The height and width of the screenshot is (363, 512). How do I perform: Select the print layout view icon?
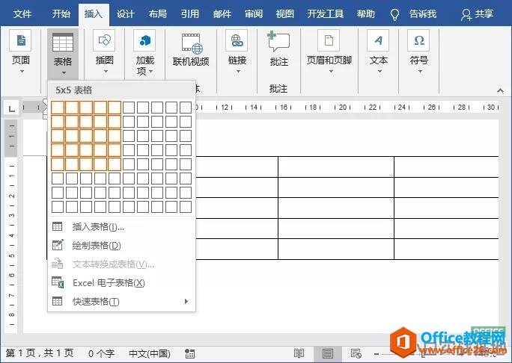328,353
